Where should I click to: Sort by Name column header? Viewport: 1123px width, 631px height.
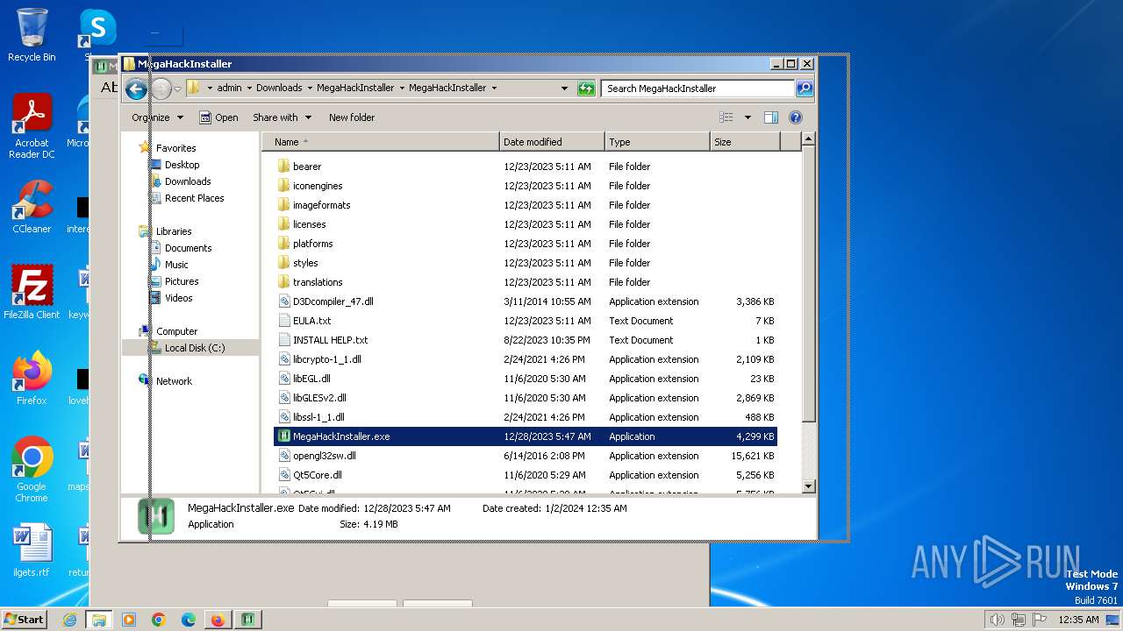[x=381, y=142]
